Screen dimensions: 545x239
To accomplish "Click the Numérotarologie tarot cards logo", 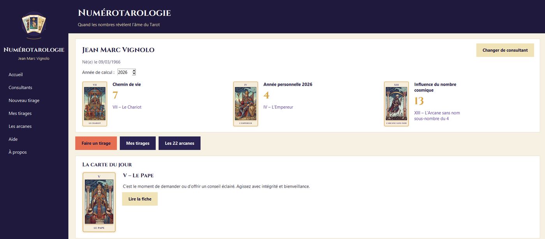I will click(34, 25).
